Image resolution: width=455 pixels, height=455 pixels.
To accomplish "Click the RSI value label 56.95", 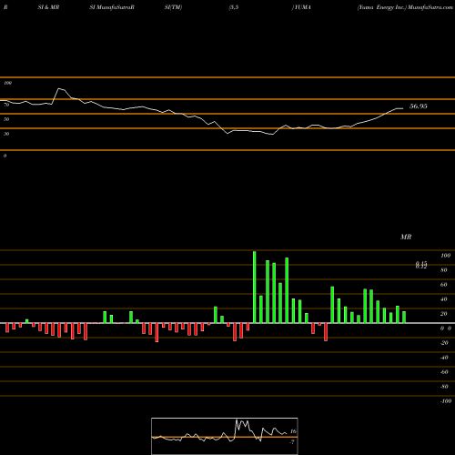I will coord(419,106).
